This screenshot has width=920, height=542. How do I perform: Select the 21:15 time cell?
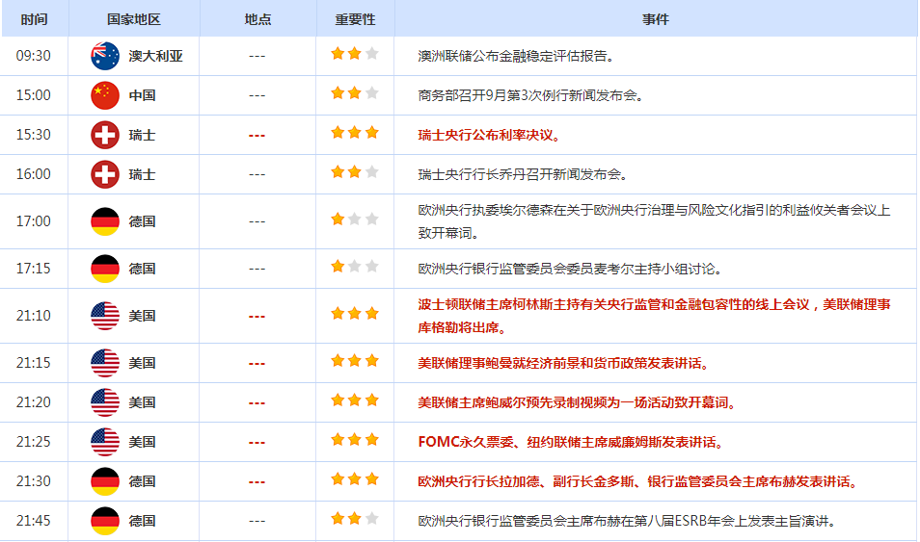tap(34, 363)
